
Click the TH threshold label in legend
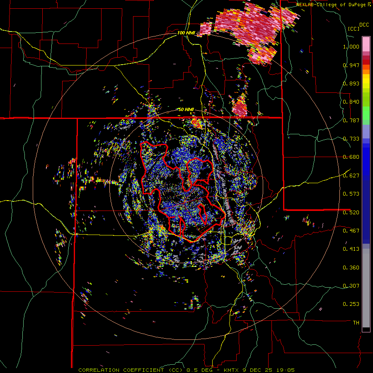tap(356, 322)
